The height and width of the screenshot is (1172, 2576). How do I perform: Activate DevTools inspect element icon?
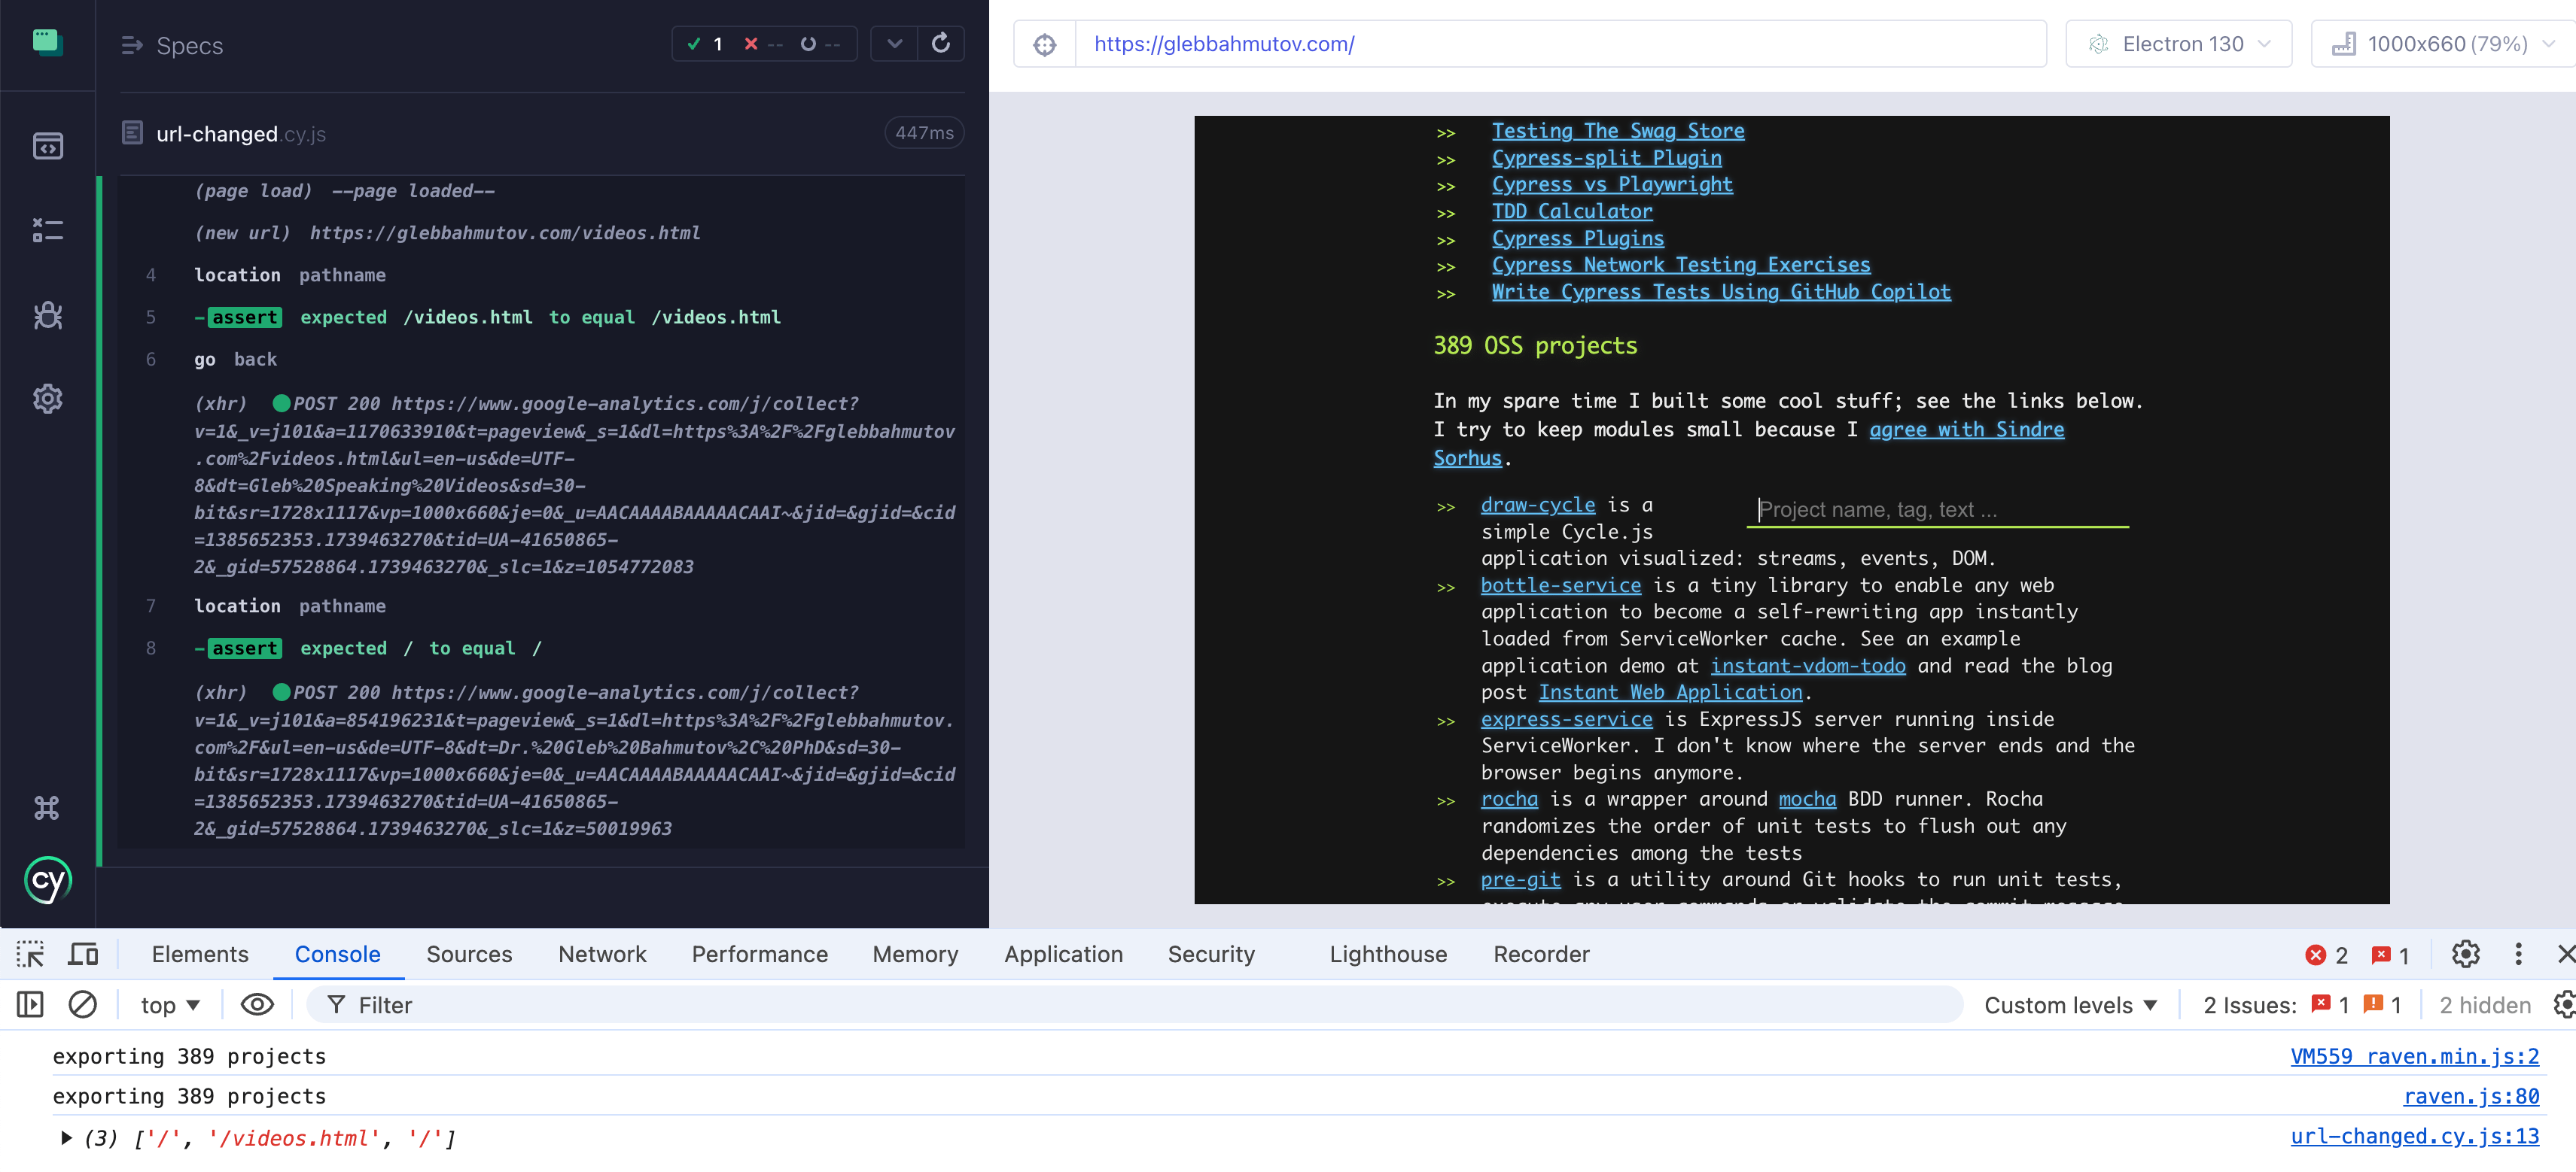click(x=30, y=954)
